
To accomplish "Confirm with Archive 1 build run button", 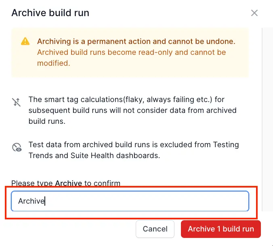I will pyautogui.click(x=220, y=229).
